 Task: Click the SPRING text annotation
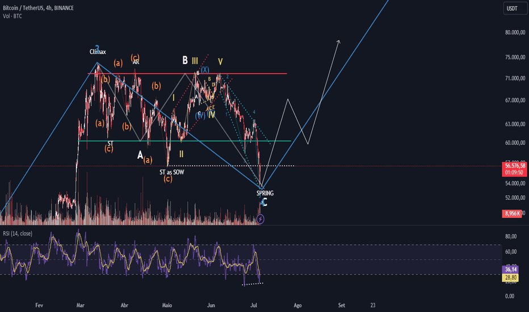[x=265, y=193]
